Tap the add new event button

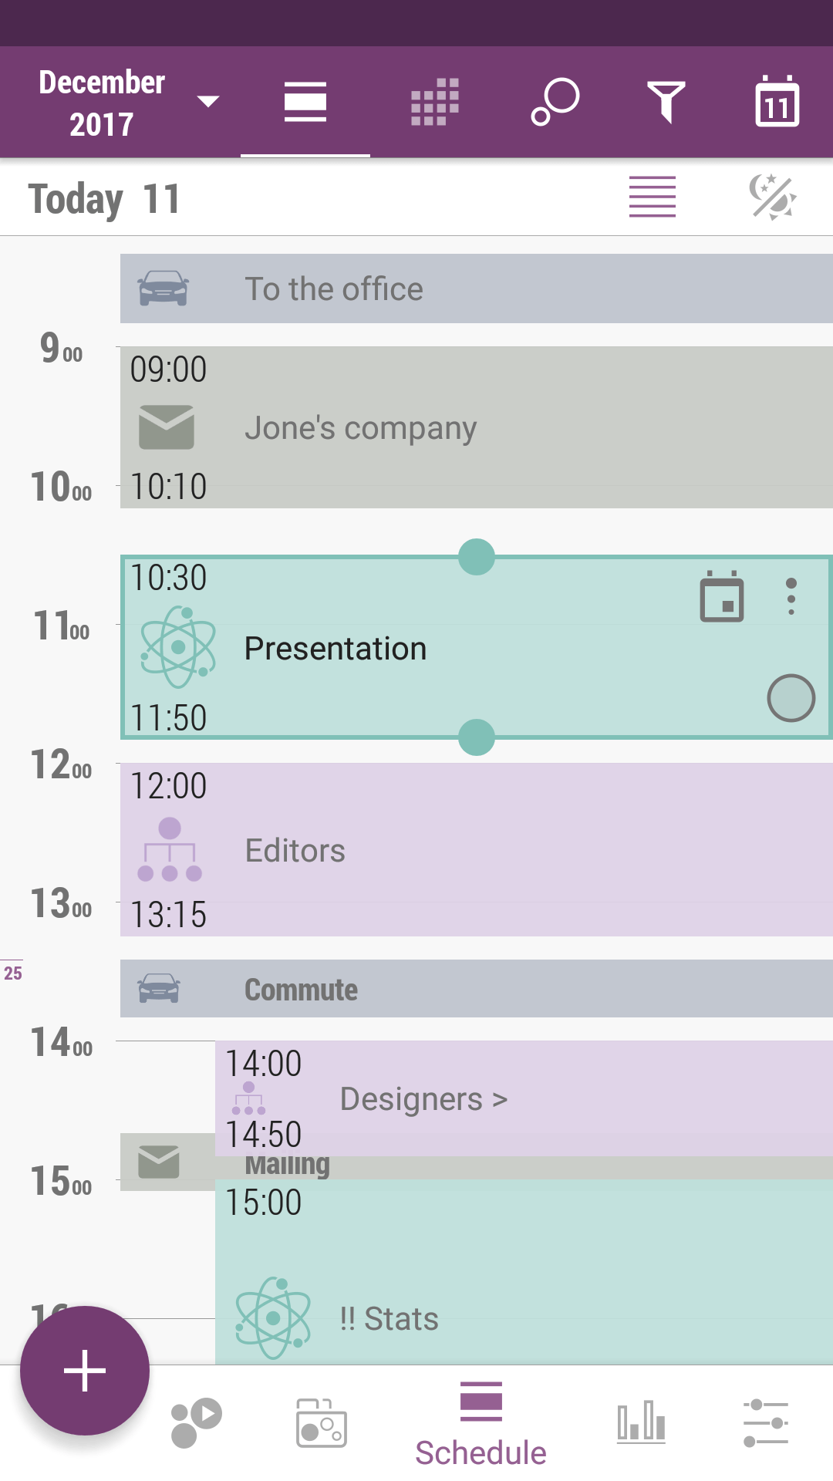85,1371
